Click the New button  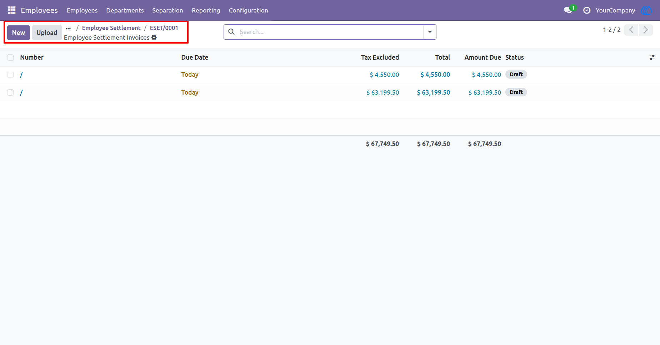(x=19, y=32)
